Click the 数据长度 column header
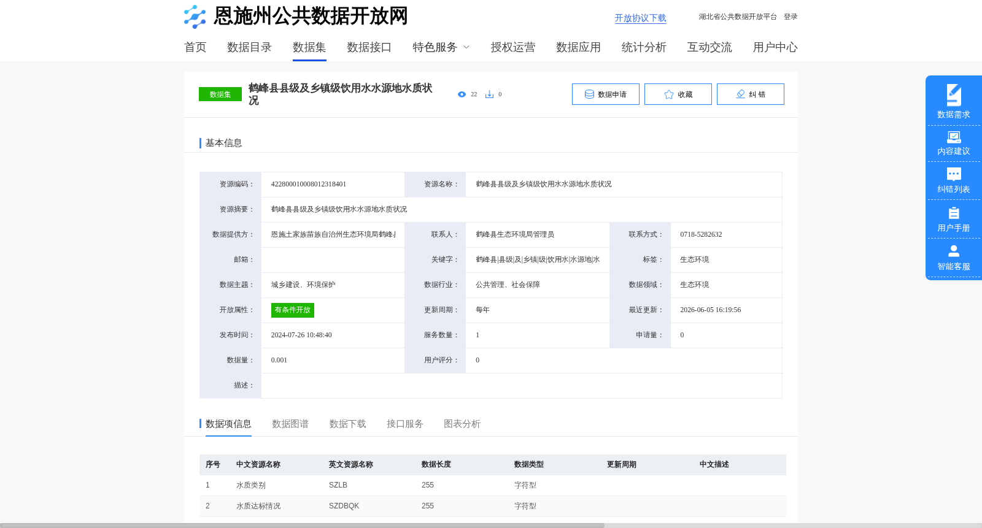The height and width of the screenshot is (528, 982). [x=436, y=464]
